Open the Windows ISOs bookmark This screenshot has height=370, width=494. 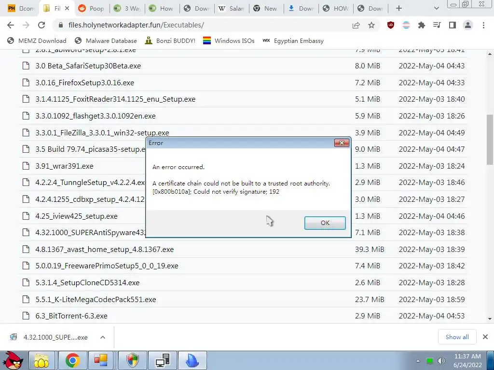[x=229, y=40]
